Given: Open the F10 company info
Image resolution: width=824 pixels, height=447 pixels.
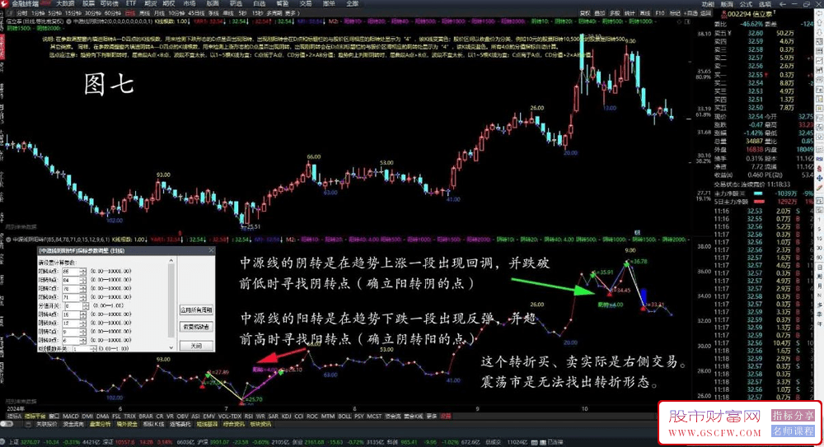Looking at the screenshot, I should [x=660, y=13].
